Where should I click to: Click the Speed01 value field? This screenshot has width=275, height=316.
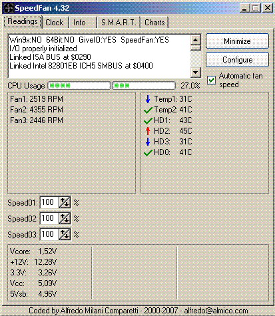49,202
